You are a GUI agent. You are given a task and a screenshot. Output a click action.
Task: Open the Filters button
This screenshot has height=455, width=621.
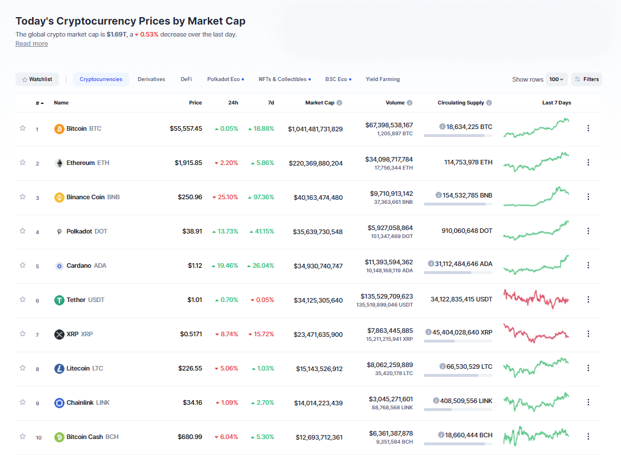587,79
